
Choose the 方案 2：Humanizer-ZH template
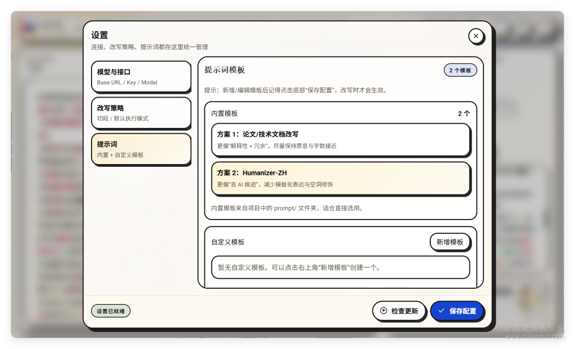[340, 178]
